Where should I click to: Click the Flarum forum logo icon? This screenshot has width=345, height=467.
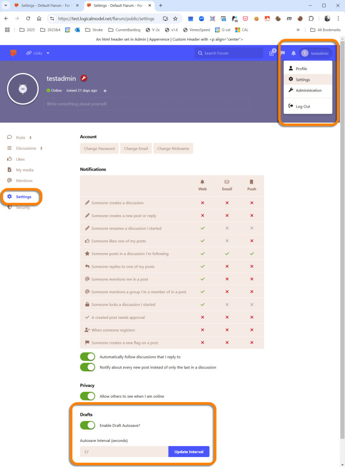[14, 53]
